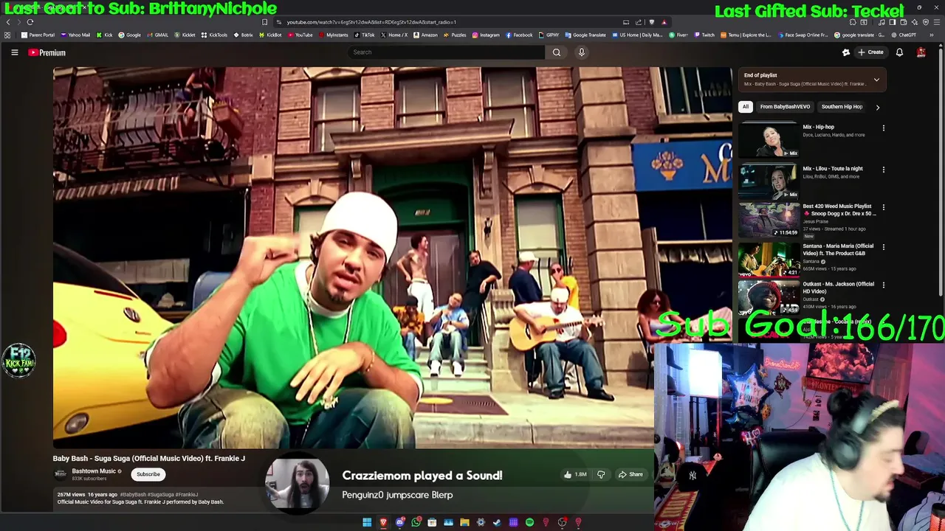Viewport: 945px width, 531px height.
Task: Click the YouTube search input field
Action: pos(447,52)
